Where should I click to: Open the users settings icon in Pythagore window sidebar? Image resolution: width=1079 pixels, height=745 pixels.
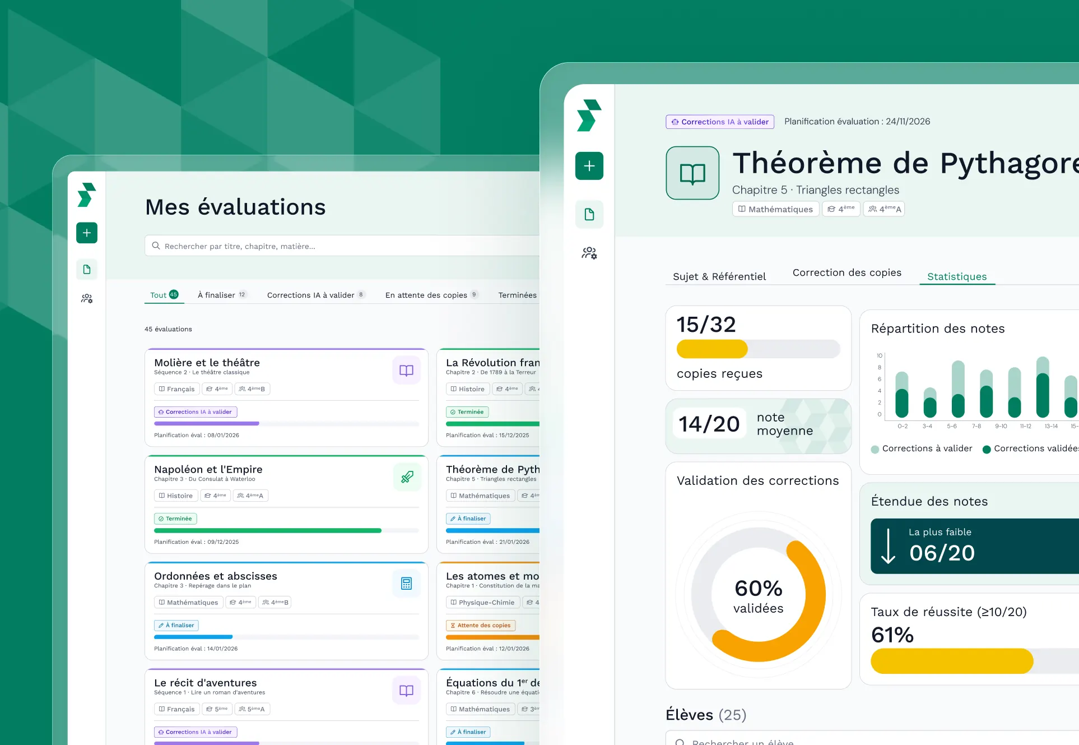589,253
